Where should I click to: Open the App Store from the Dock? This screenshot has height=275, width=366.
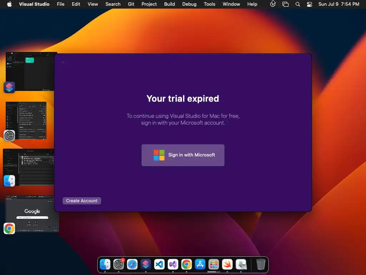[x=200, y=264]
